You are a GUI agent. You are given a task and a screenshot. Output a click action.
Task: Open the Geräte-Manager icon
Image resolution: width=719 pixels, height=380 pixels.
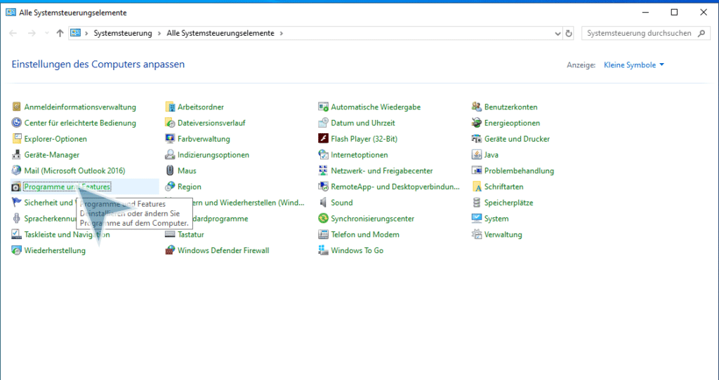click(x=17, y=155)
